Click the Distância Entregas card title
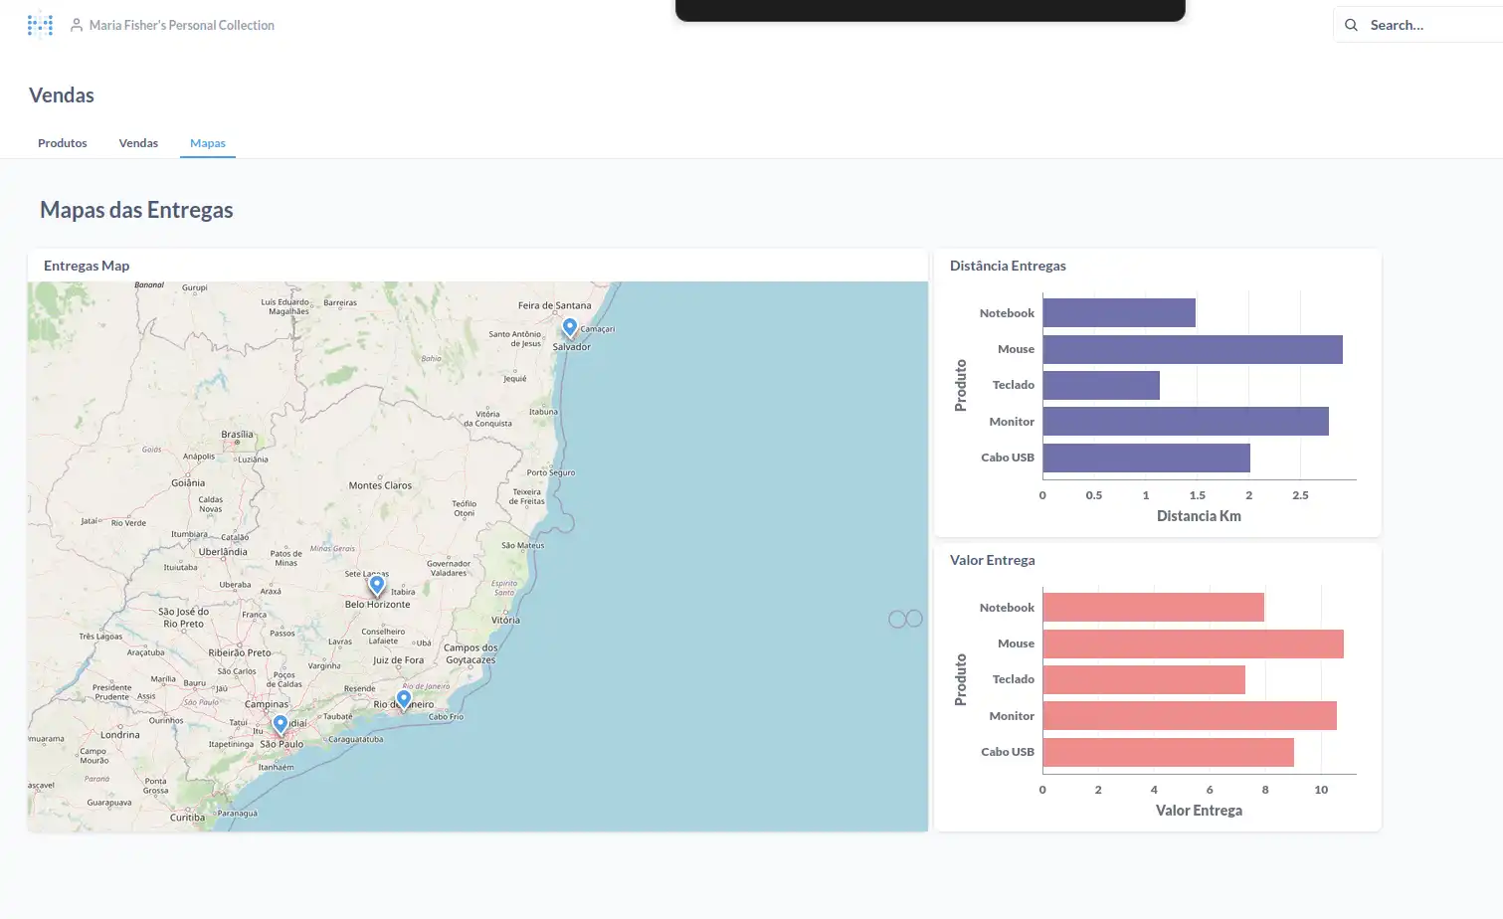Screen dimensions: 1503x919 [1008, 266]
